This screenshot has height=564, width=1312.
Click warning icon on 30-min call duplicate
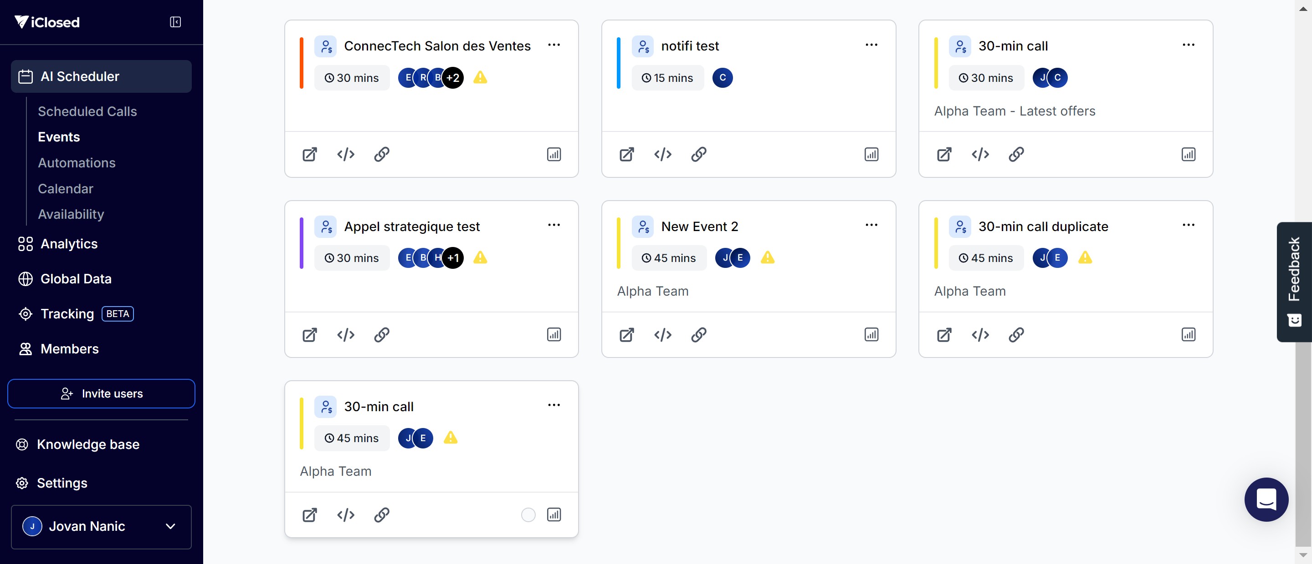click(1085, 258)
